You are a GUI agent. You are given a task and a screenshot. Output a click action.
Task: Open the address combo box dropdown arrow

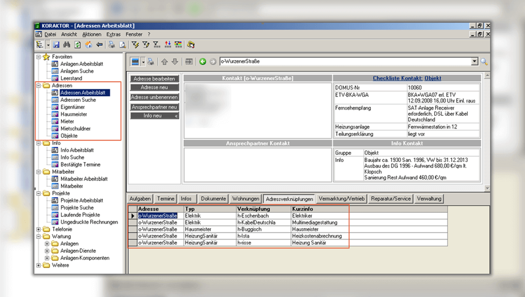click(474, 61)
